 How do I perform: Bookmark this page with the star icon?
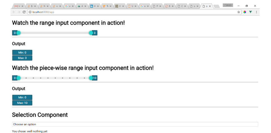(x=239, y=12)
